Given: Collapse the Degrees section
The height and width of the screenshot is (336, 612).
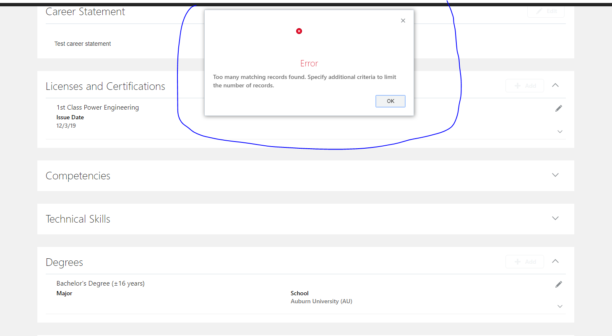Looking at the screenshot, I should click(x=555, y=261).
